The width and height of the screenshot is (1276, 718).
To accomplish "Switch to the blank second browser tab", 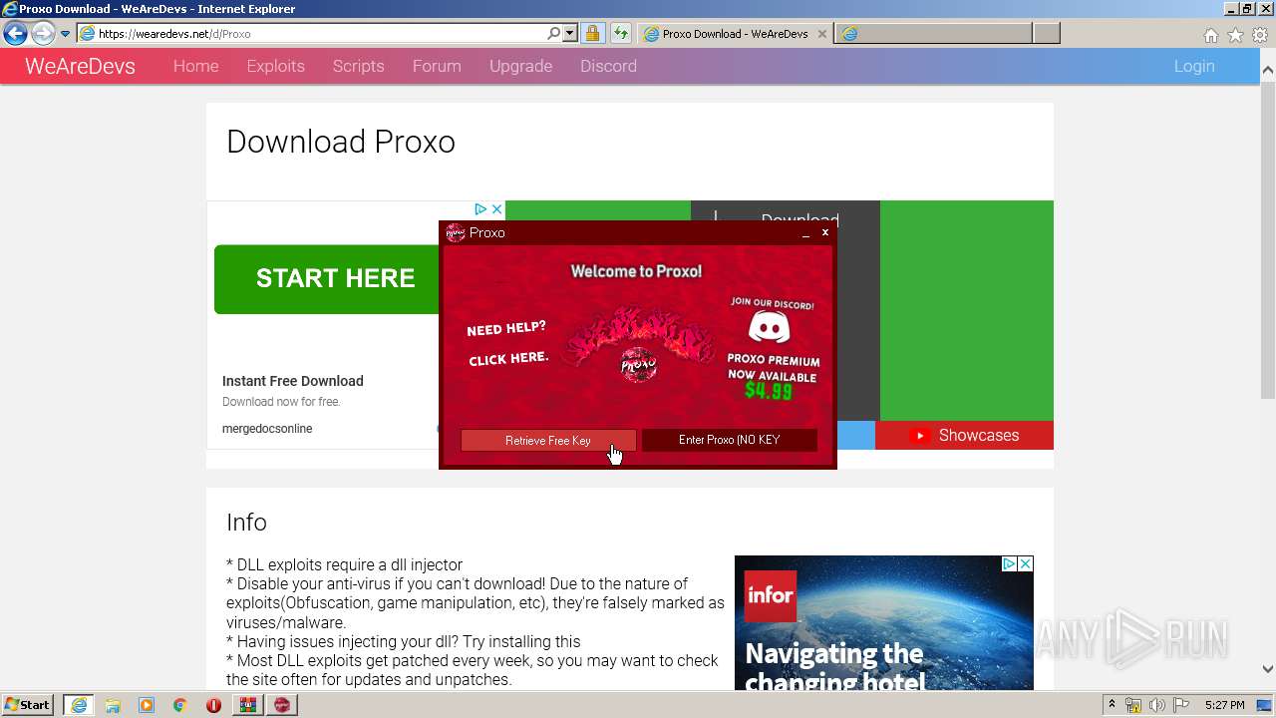I will [x=933, y=33].
